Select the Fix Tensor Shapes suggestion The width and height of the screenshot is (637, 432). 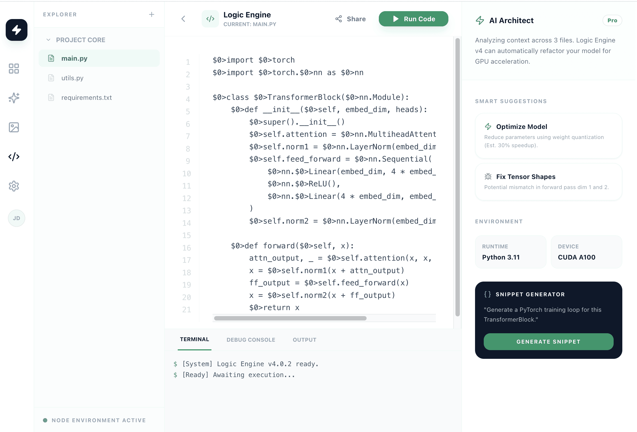[548, 182]
